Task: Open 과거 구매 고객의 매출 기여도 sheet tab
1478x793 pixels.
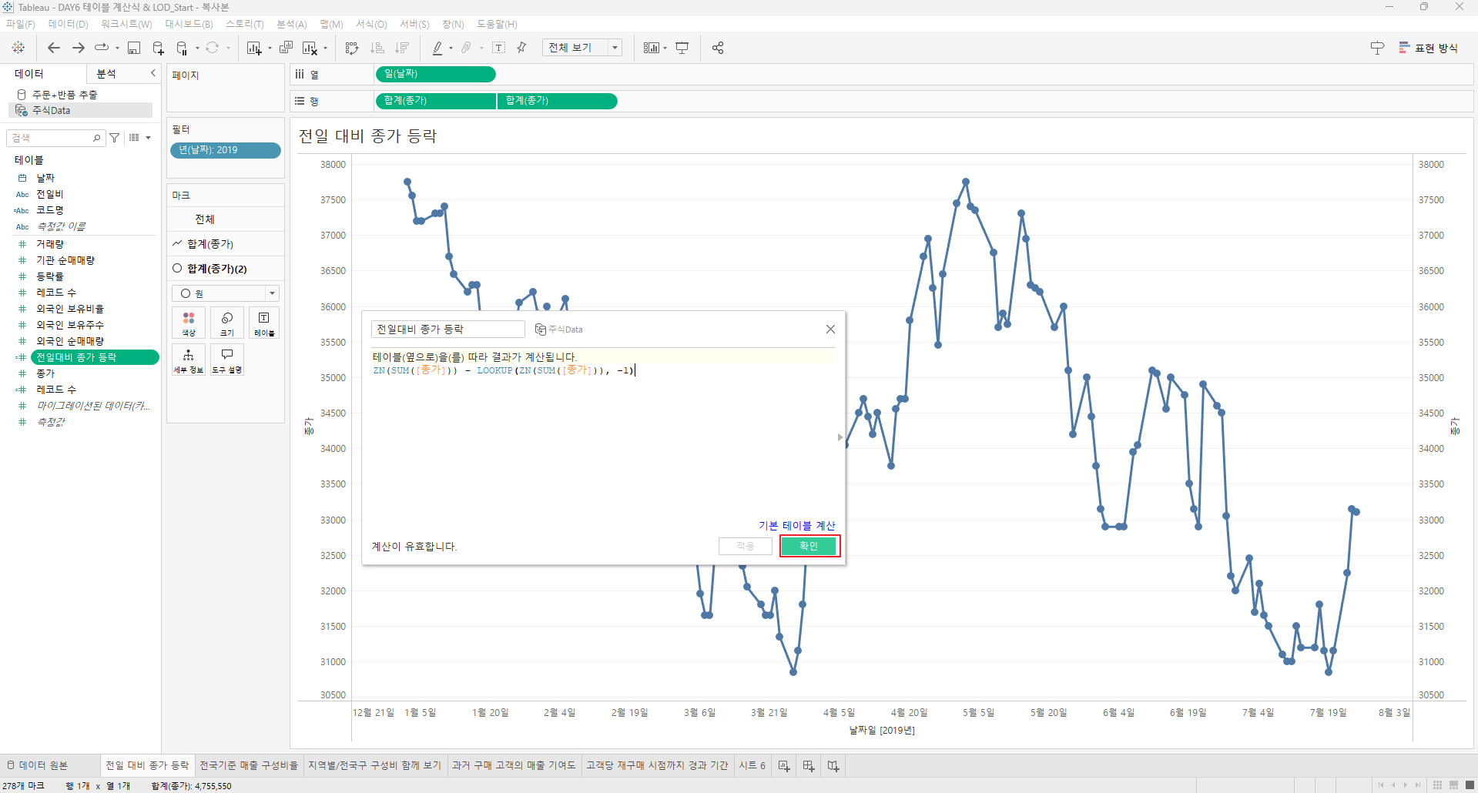Action: click(514, 765)
